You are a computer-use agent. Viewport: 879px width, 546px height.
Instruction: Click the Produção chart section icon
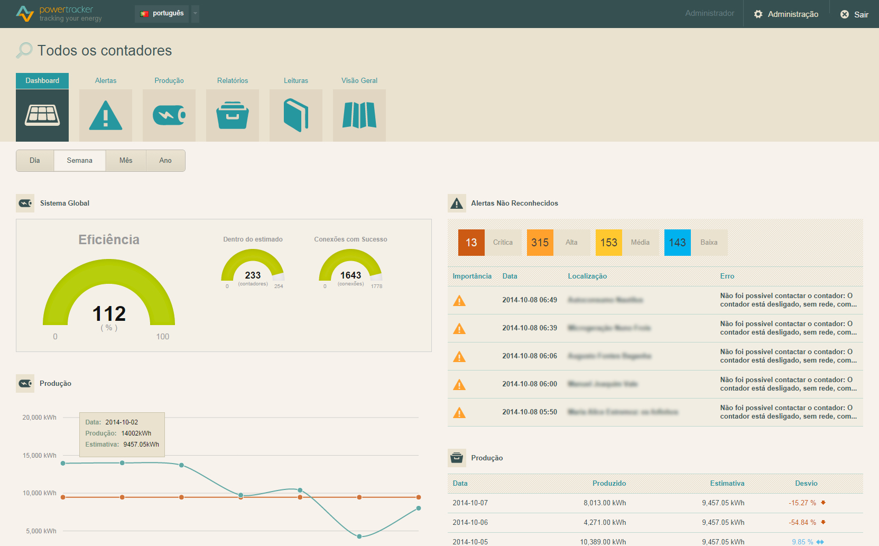(25, 383)
